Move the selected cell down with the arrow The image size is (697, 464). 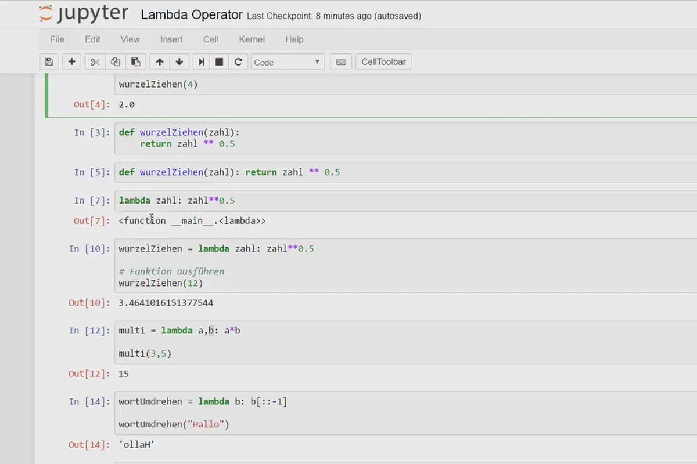coord(179,62)
